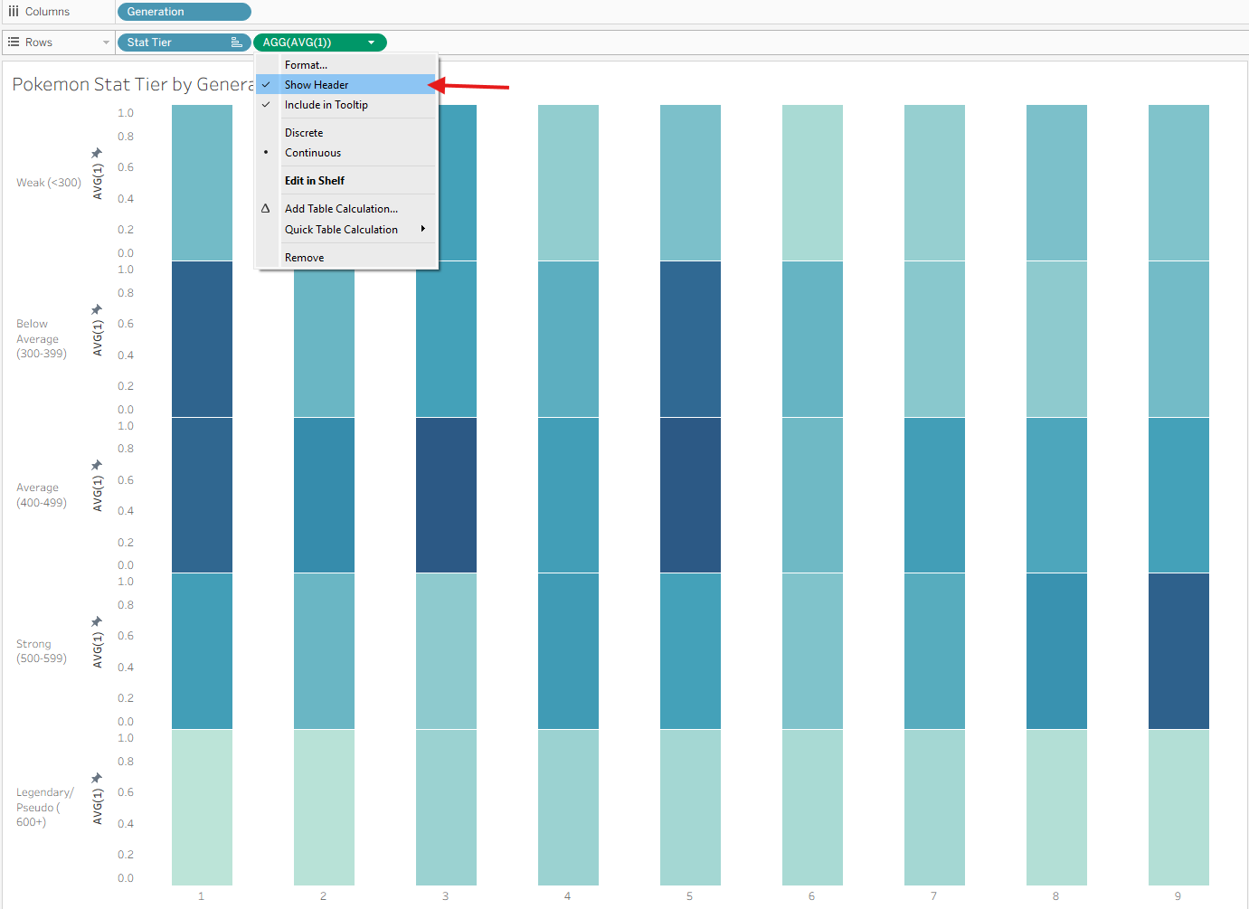The width and height of the screenshot is (1249, 909).
Task: Select the Average (400-499) bar for generation 7
Action: coord(934,495)
